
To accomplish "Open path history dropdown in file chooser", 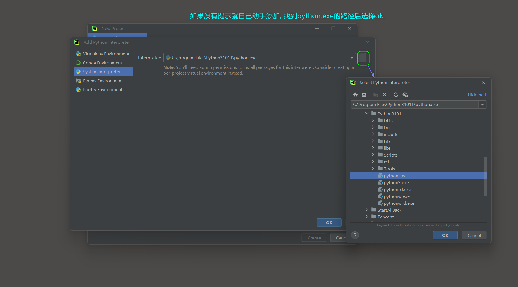I will click(x=483, y=105).
